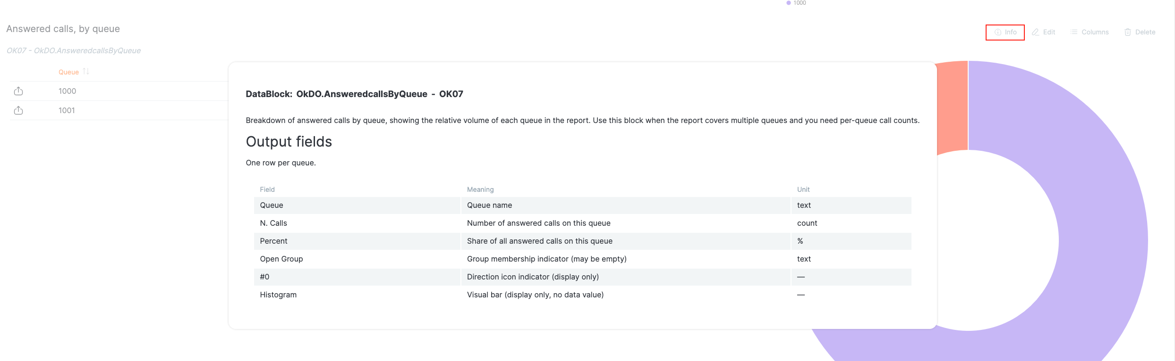The image size is (1175, 361).
Task: Sort the table by the Queue column
Action: pyautogui.click(x=86, y=72)
